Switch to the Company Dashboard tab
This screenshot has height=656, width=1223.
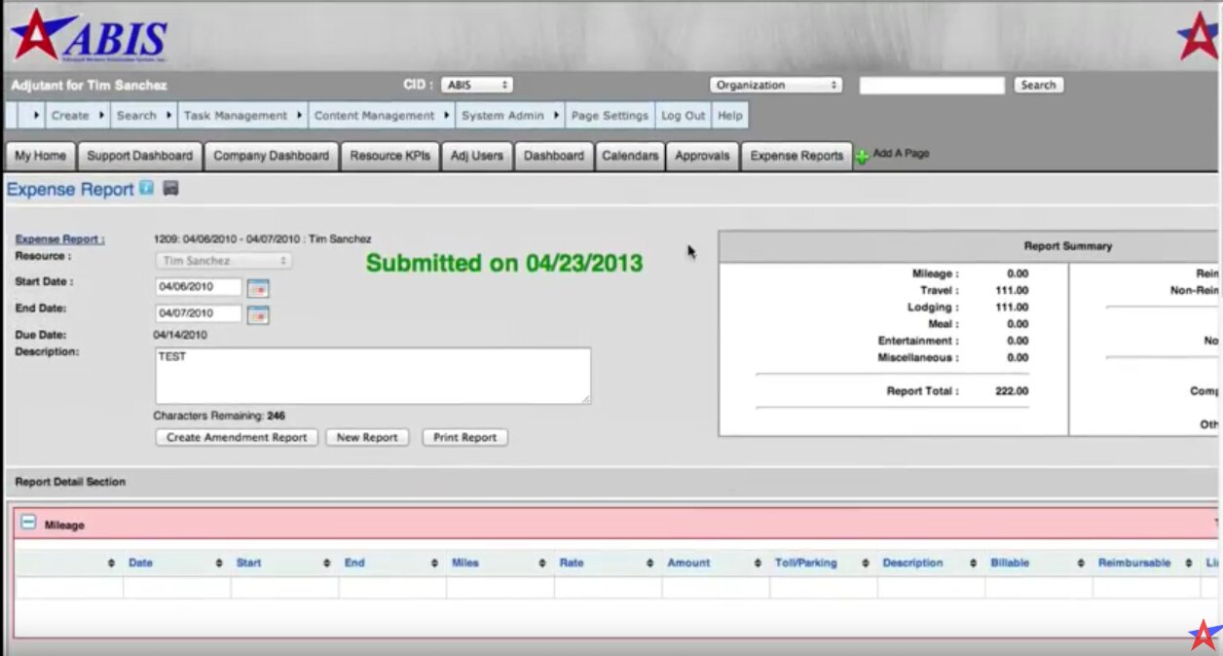tap(271, 156)
